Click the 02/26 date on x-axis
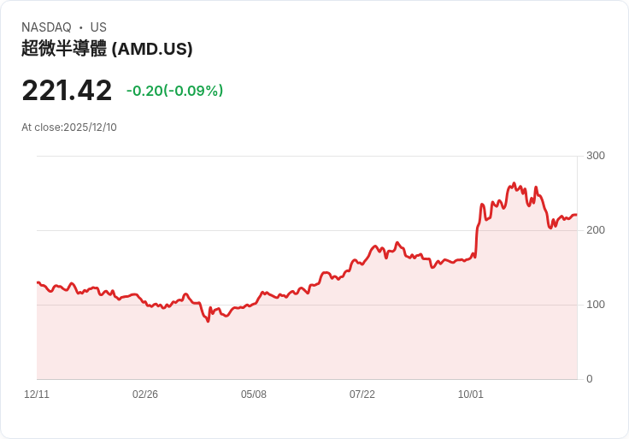 144,394
